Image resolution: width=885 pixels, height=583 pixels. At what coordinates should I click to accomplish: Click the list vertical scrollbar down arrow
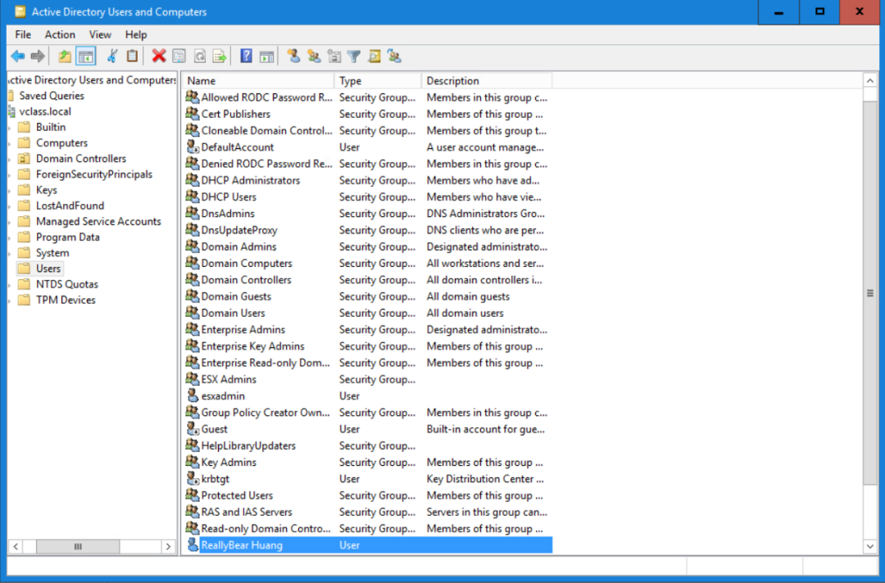click(870, 546)
